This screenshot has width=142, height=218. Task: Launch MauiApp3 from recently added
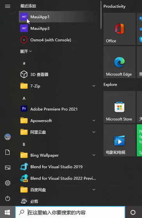[x=58, y=28]
